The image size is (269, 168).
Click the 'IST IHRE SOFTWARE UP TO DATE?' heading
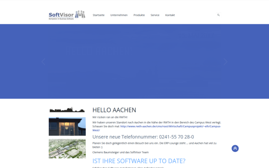(139, 161)
